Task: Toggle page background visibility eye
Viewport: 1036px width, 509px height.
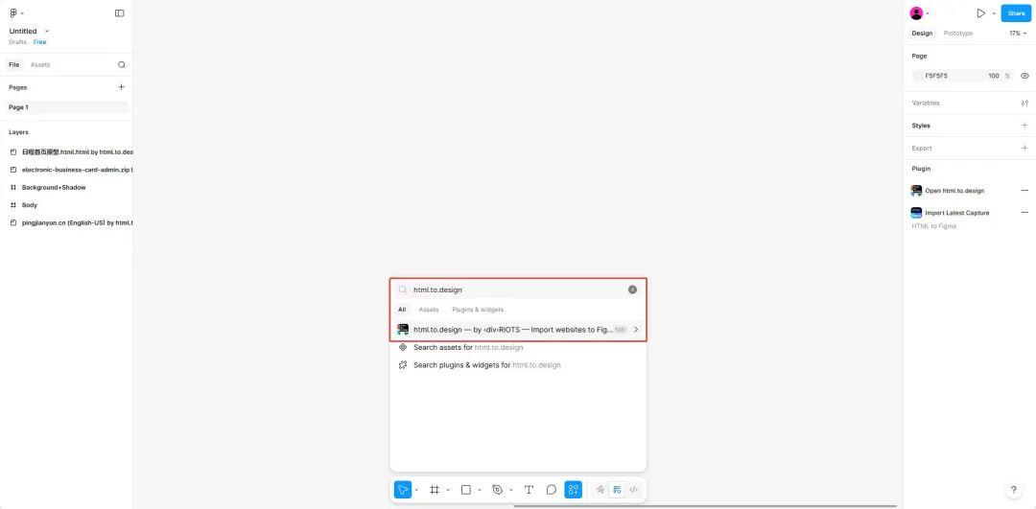Action: pos(1024,76)
